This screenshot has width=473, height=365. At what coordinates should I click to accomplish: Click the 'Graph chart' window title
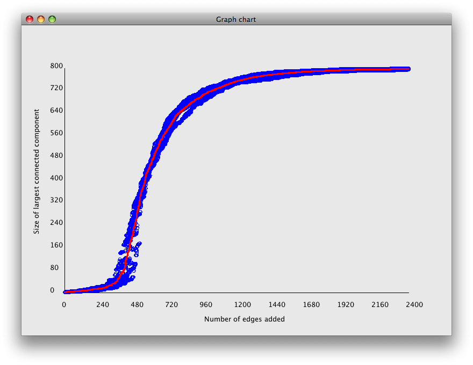point(236,20)
